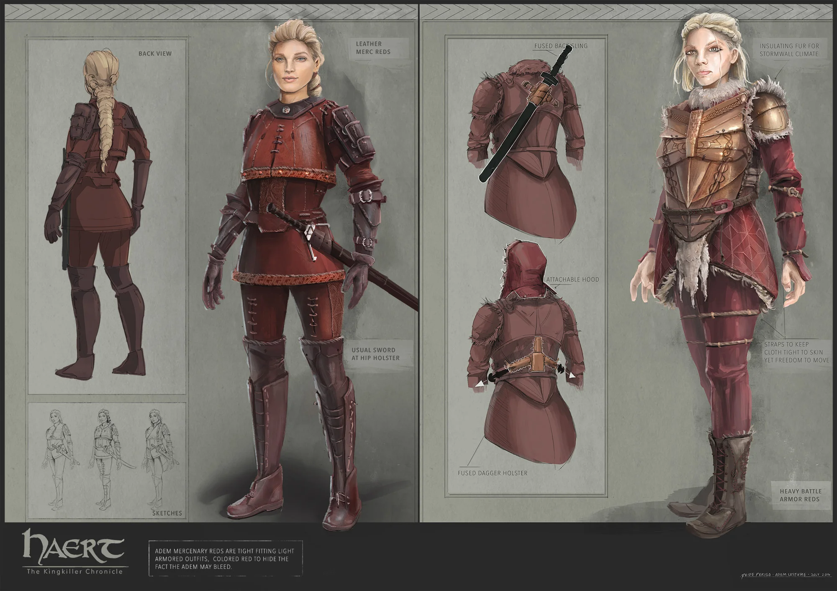Click the "FUSED BACK SLING" annotation
This screenshot has width=837, height=591.
coord(561,46)
